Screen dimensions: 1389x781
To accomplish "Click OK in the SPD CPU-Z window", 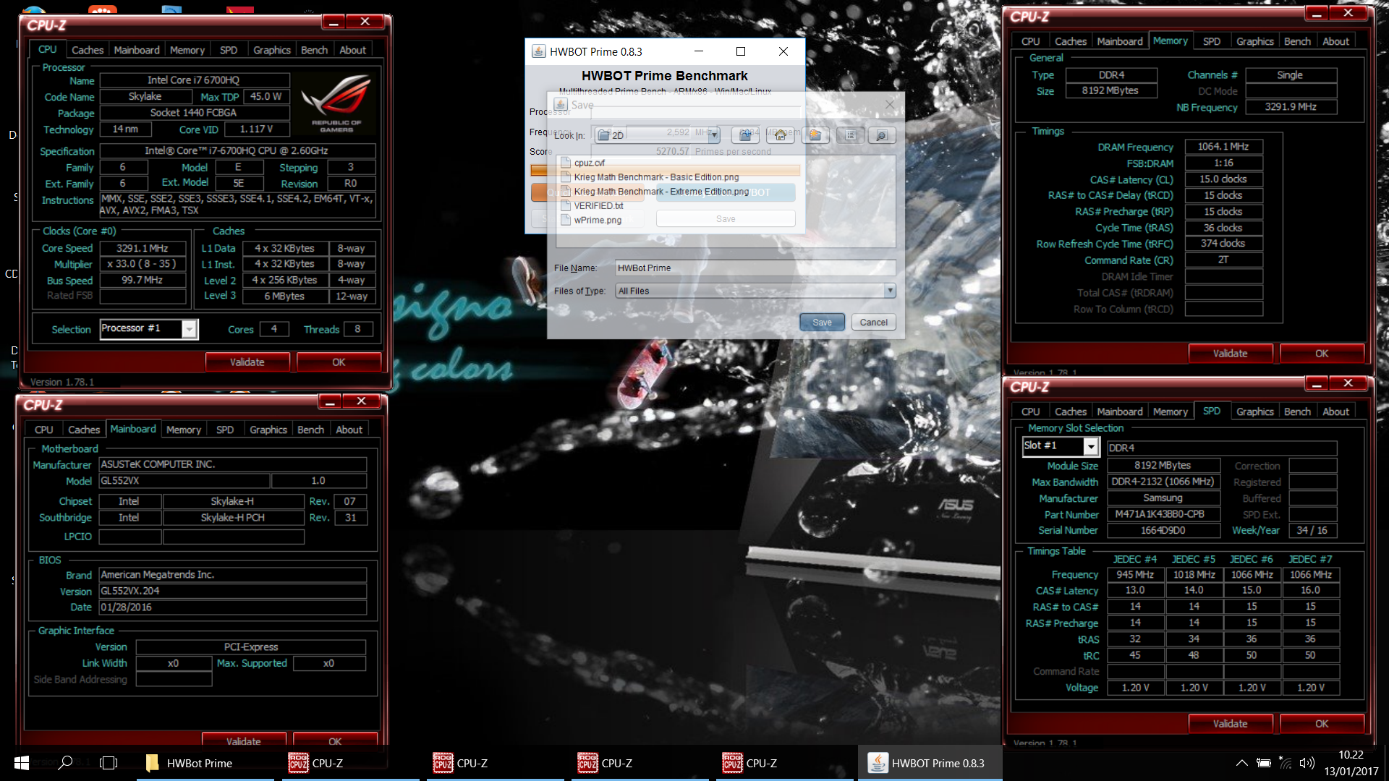I will [1322, 724].
